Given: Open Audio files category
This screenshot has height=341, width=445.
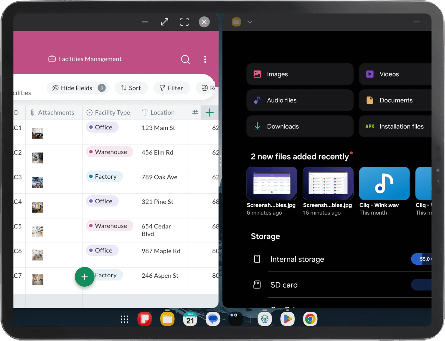Looking at the screenshot, I should coord(300,100).
